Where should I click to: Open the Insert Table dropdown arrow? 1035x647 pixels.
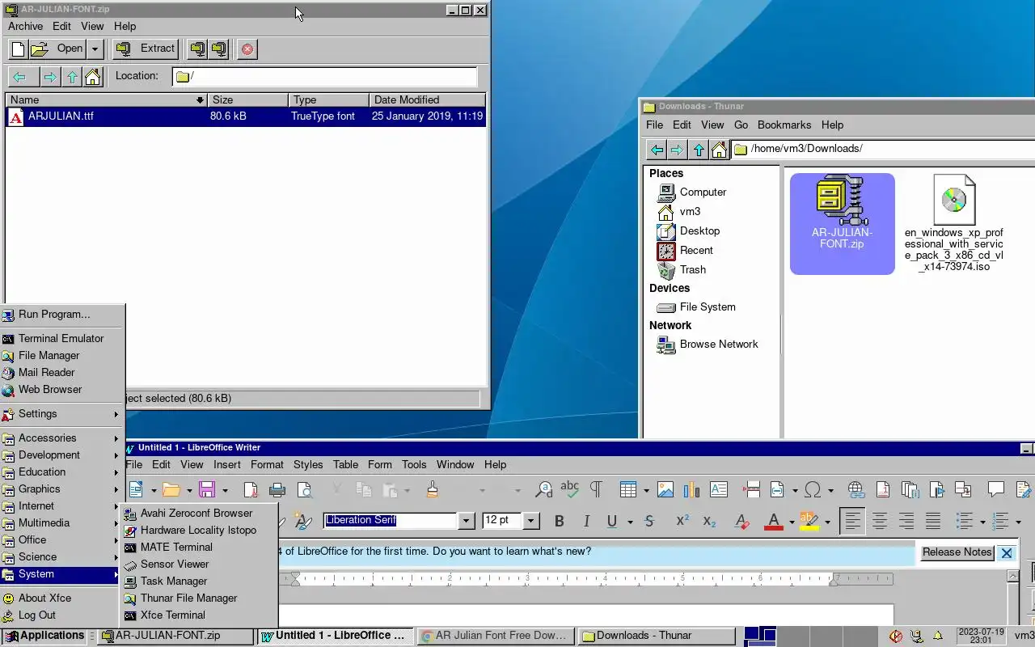[x=646, y=490]
